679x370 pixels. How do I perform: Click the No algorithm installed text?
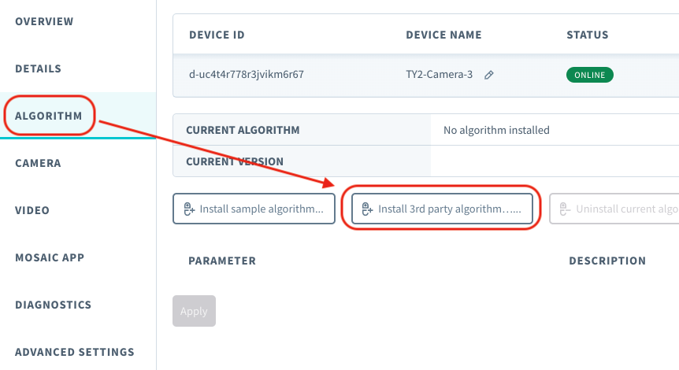click(x=496, y=130)
